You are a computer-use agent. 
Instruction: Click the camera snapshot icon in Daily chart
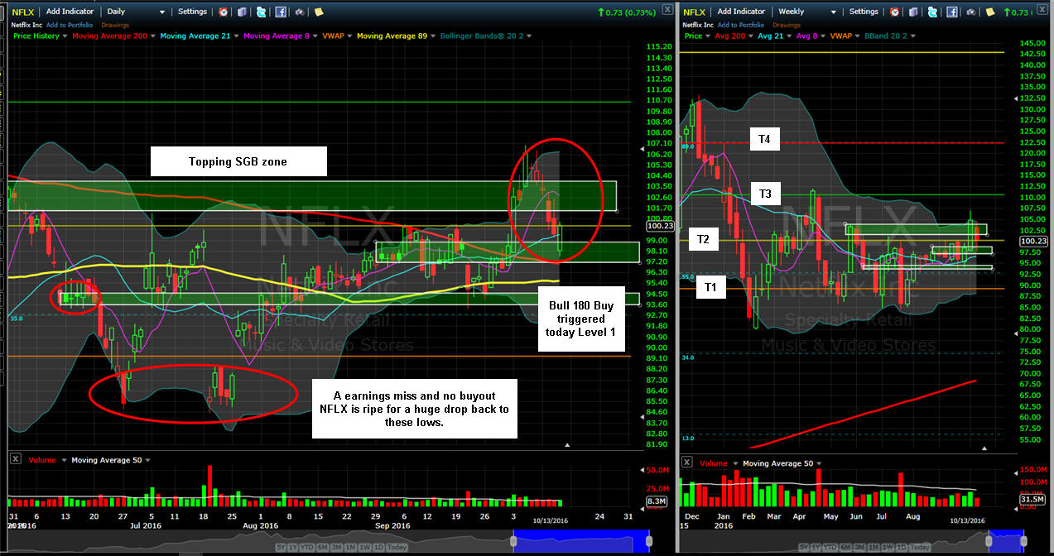(x=299, y=12)
